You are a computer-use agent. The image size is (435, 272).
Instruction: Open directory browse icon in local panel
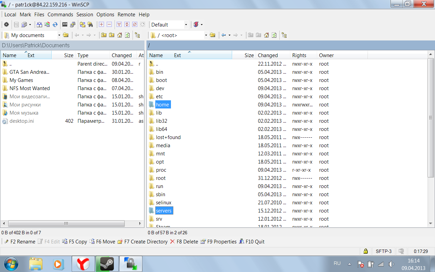(x=66, y=35)
